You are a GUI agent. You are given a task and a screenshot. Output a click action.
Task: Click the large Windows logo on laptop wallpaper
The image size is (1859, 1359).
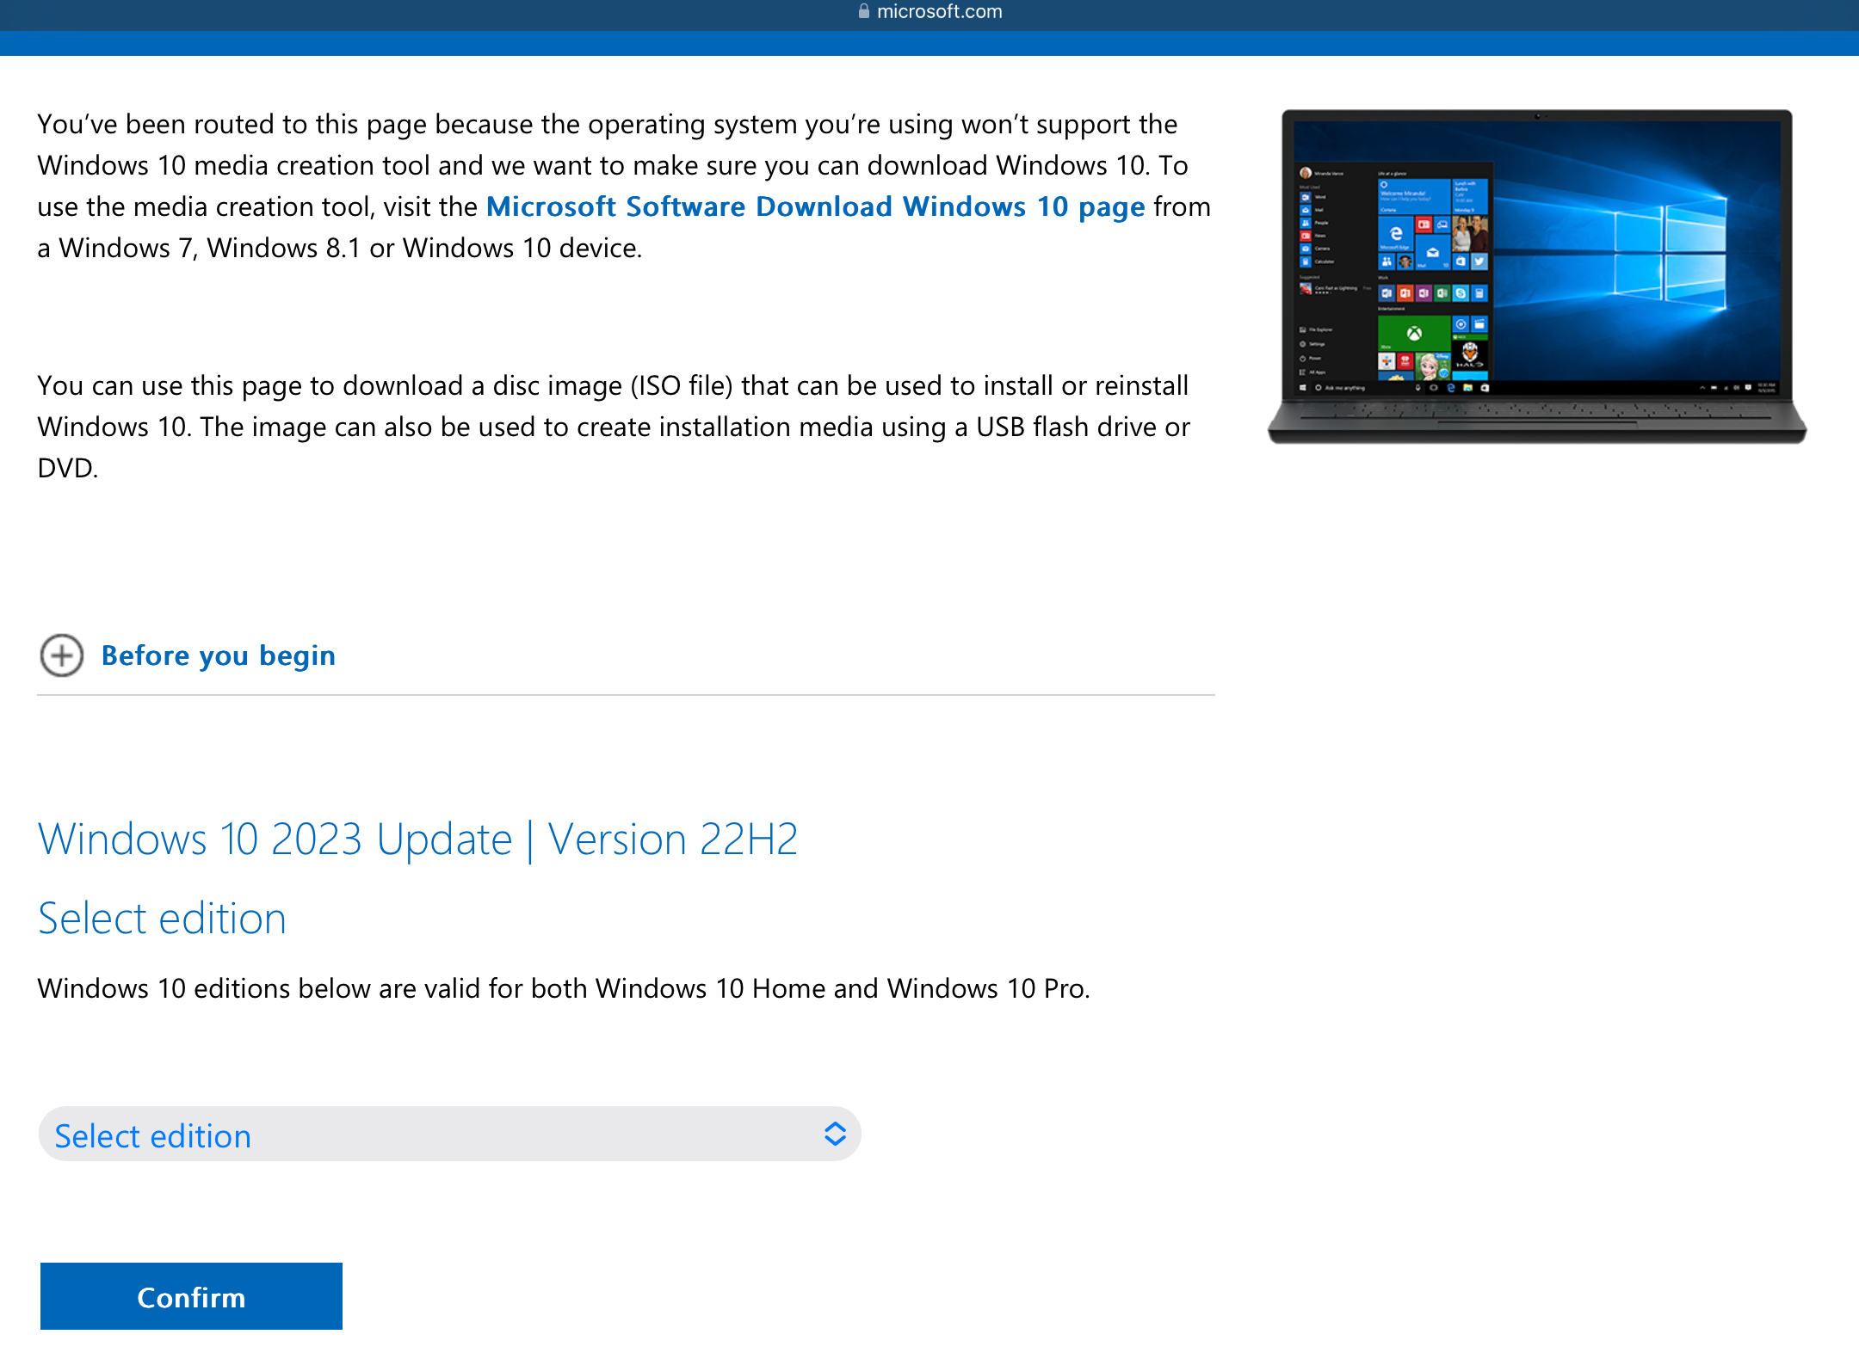pos(1670,253)
